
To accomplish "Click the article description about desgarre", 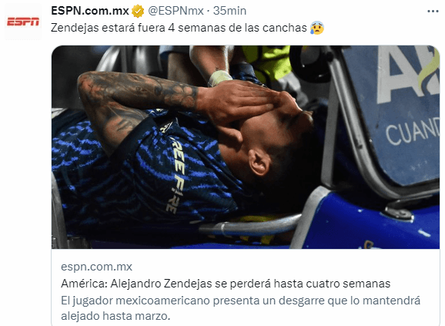I will click(x=241, y=308).
